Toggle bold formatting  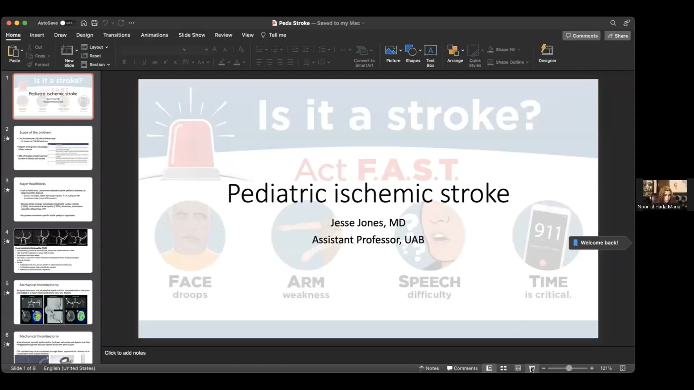pos(124,62)
